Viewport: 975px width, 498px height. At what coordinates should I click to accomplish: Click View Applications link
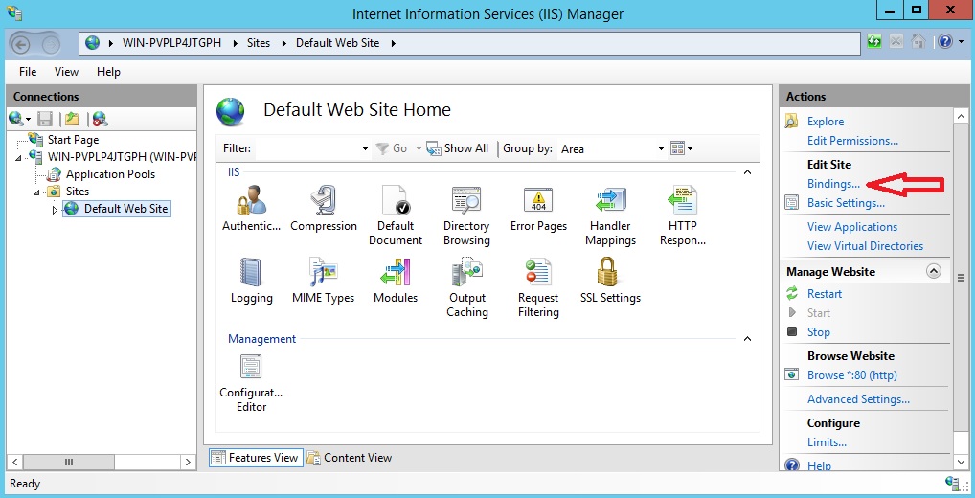[x=851, y=227]
